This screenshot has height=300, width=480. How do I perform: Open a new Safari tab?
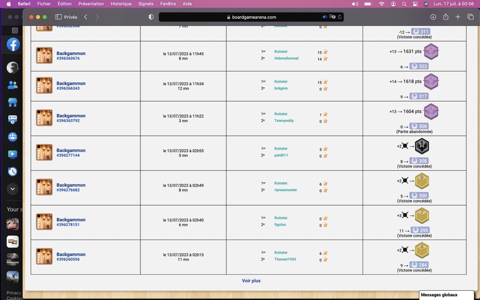[458, 17]
